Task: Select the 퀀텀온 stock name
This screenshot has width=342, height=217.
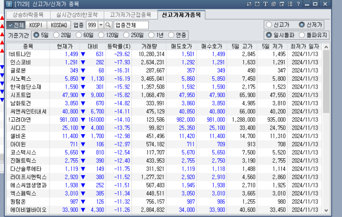Action: [x=18, y=202]
